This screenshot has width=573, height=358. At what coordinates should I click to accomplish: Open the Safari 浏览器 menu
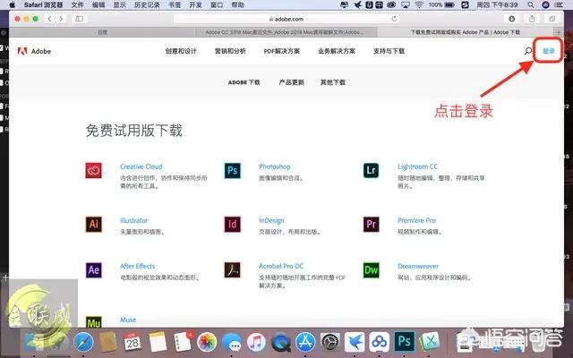[x=44, y=4]
